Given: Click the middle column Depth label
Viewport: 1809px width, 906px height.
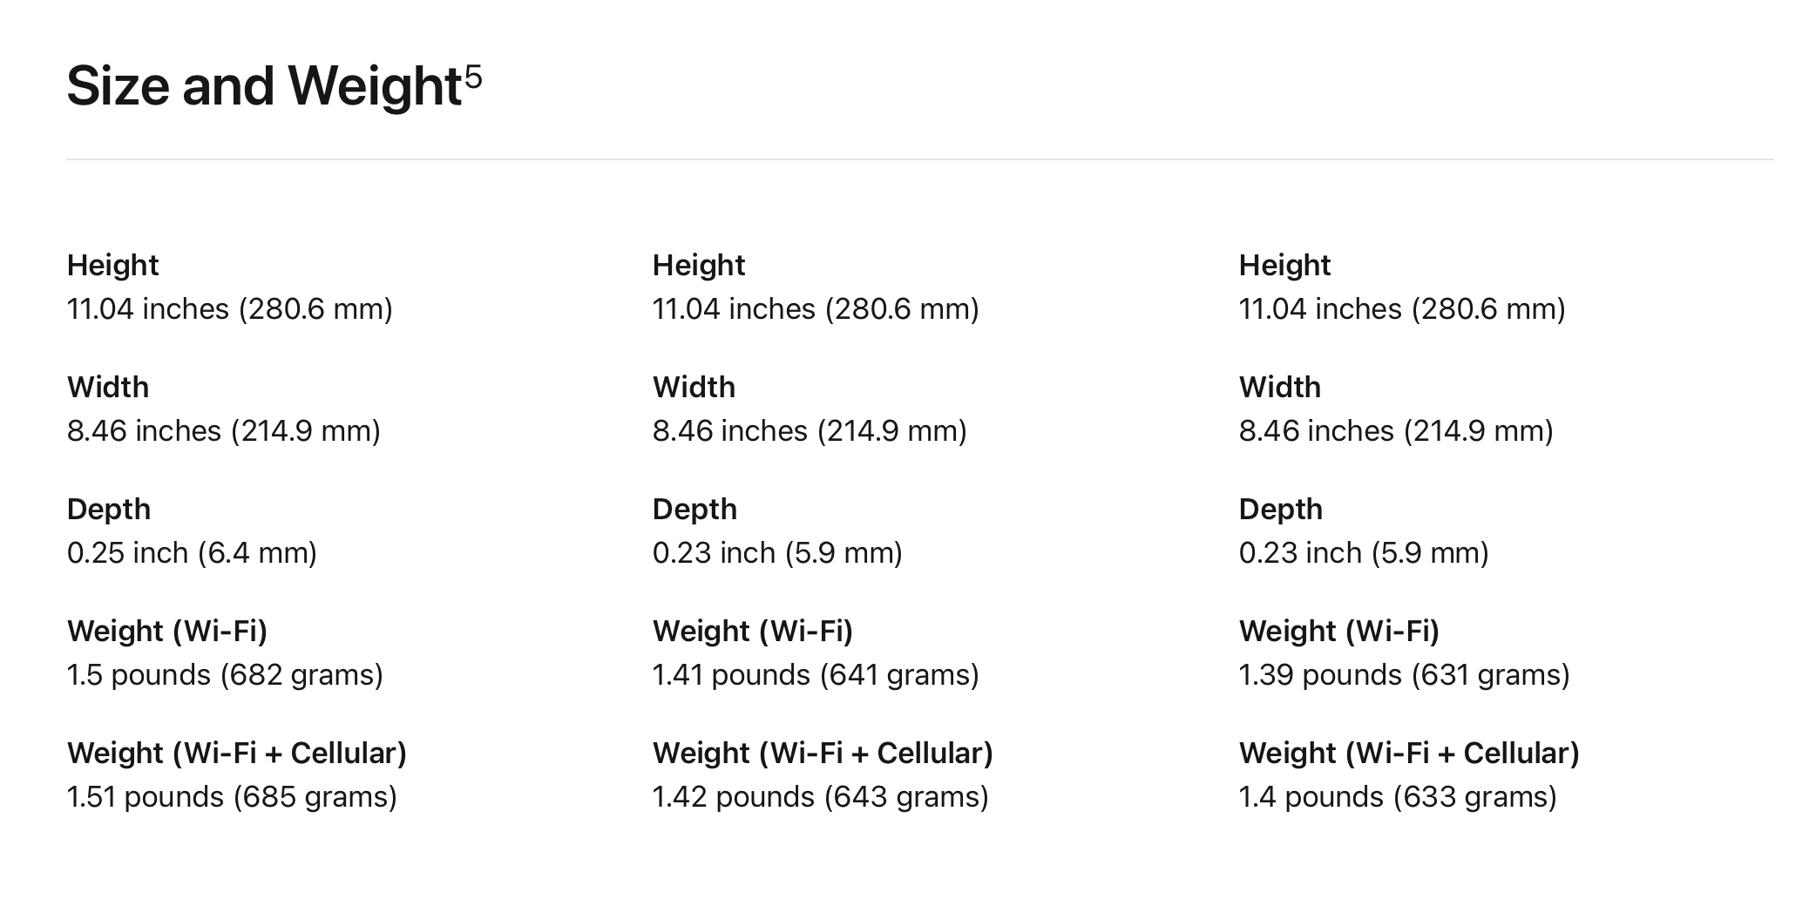Looking at the screenshot, I should (x=694, y=510).
